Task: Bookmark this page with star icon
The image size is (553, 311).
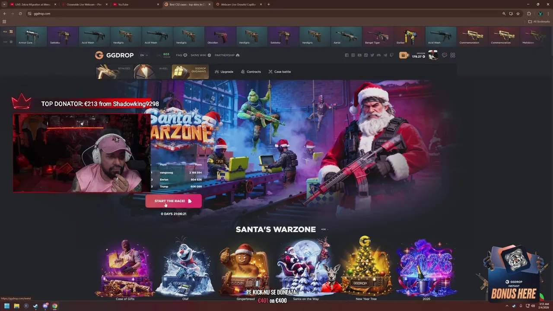Action: (518, 13)
